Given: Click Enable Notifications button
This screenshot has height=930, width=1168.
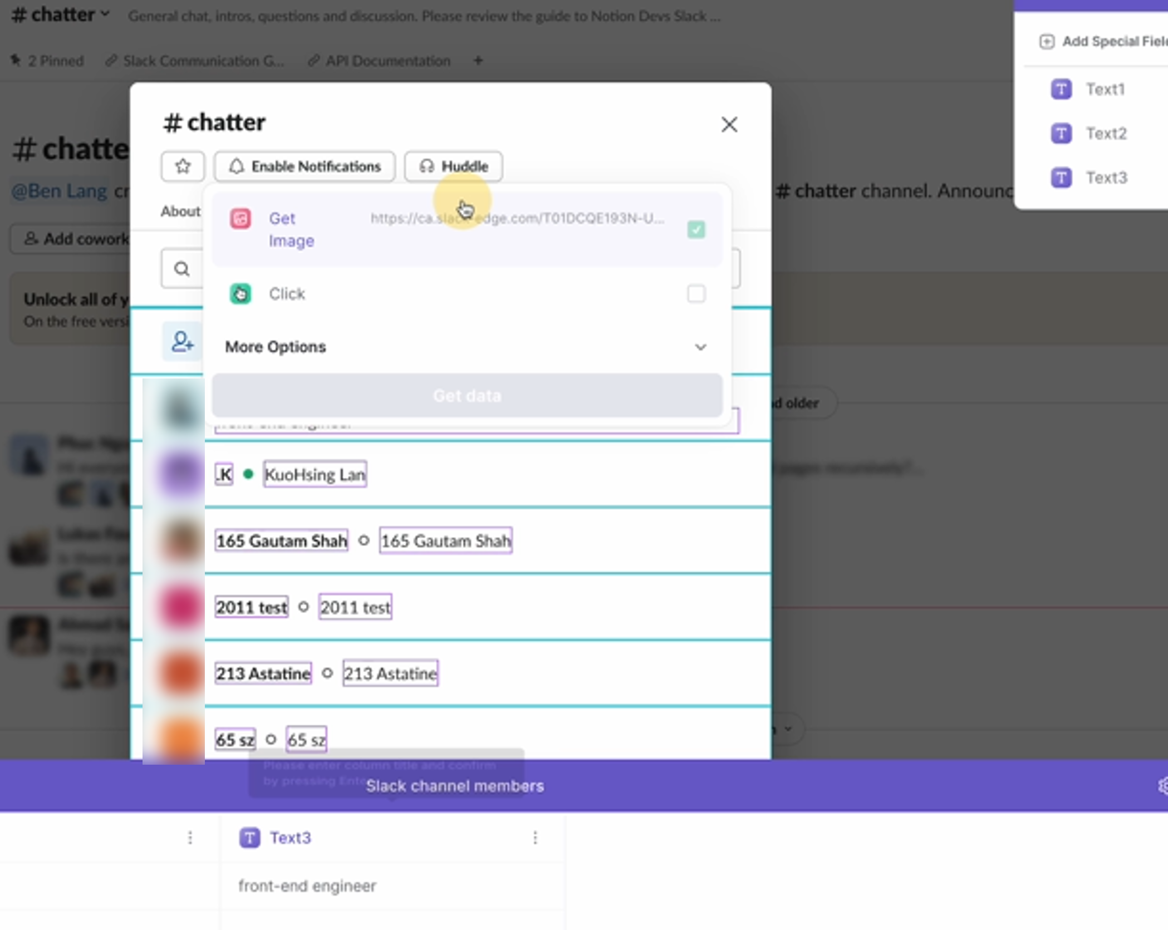Looking at the screenshot, I should point(305,166).
